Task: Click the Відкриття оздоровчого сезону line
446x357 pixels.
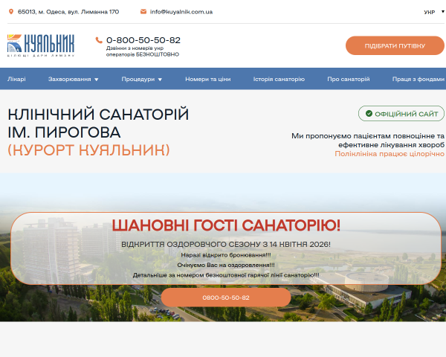Action: click(226, 244)
